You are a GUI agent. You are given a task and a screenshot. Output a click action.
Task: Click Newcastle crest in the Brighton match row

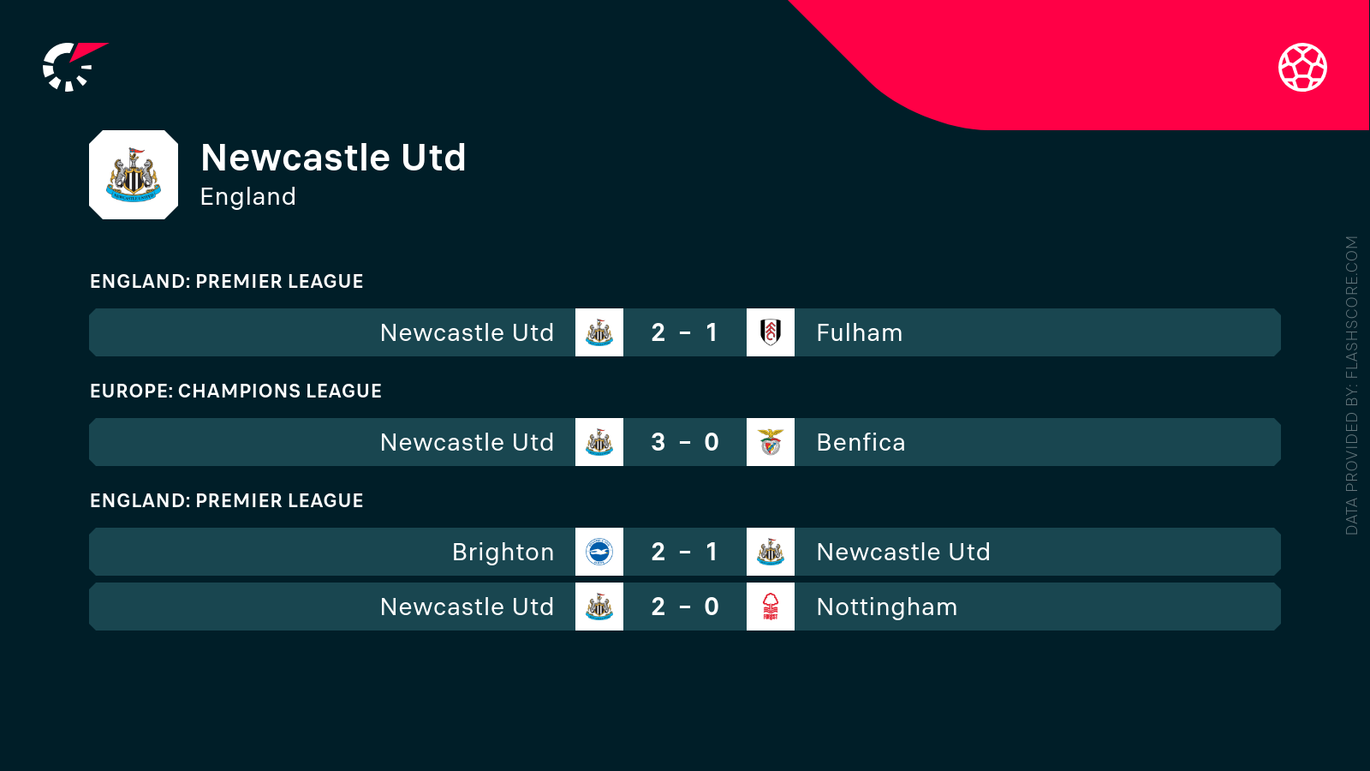[x=771, y=552]
